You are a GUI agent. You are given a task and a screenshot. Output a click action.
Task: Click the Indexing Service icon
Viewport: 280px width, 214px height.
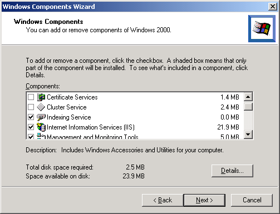point(41,117)
